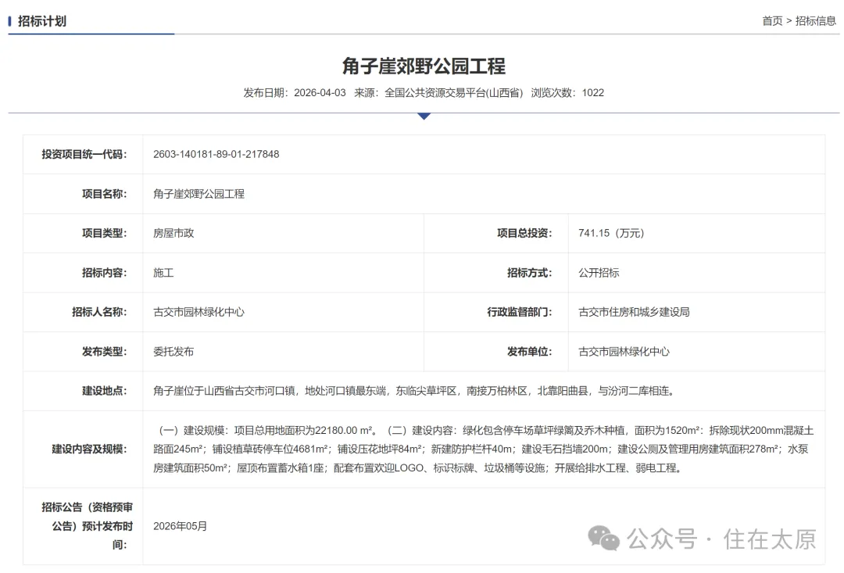Click the 建设内容及规模 label
844x573 pixels.
[89, 449]
